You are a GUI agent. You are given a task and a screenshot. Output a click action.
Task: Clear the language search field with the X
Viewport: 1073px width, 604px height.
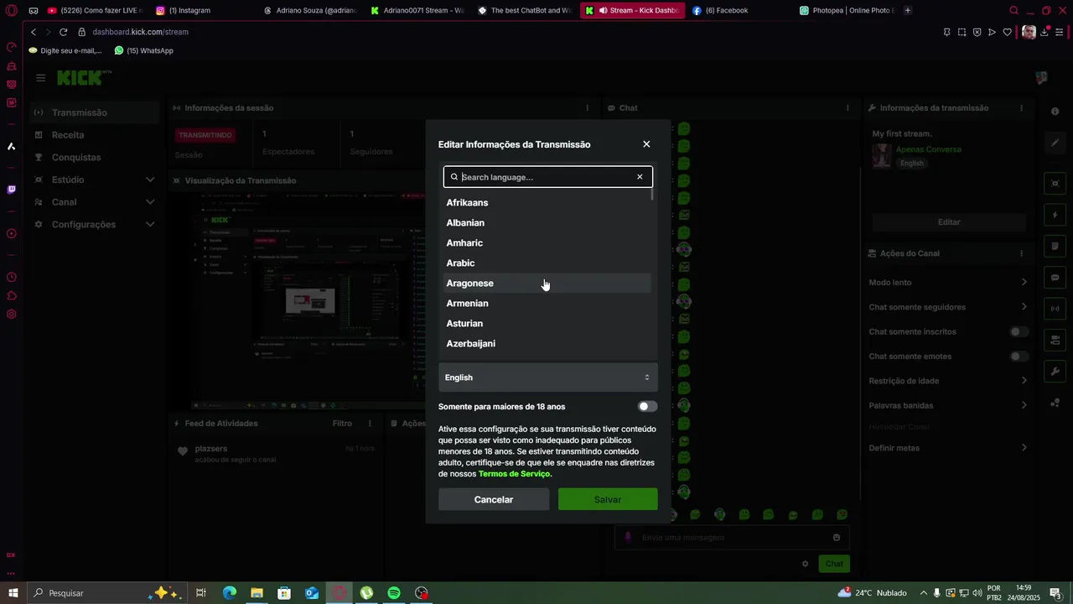(x=640, y=177)
